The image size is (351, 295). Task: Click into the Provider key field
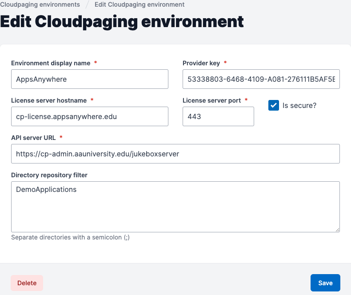261,79
